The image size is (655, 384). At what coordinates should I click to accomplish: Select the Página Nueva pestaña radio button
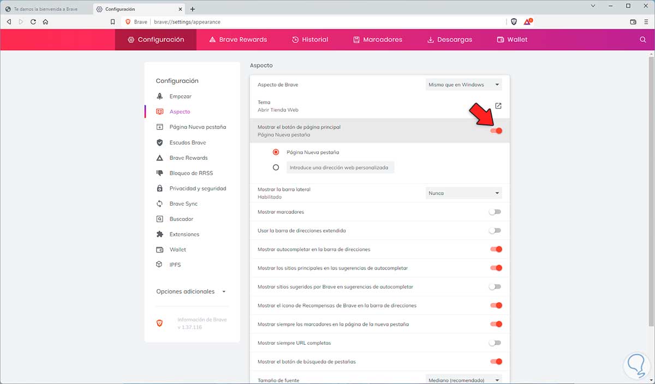[276, 152]
